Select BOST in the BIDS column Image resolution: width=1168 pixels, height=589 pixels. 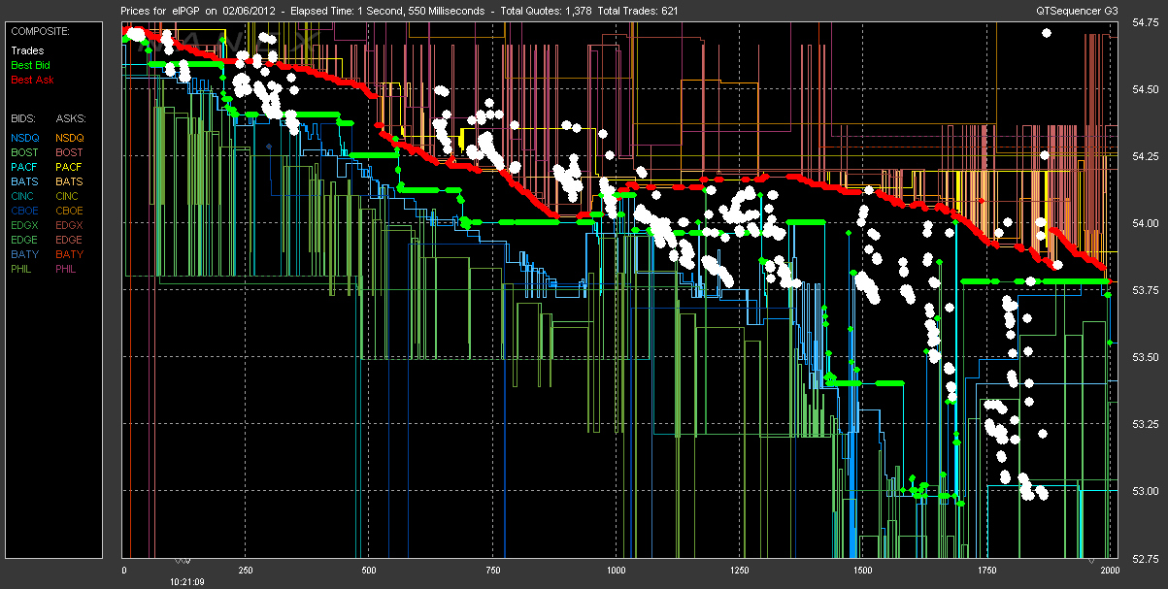click(24, 152)
